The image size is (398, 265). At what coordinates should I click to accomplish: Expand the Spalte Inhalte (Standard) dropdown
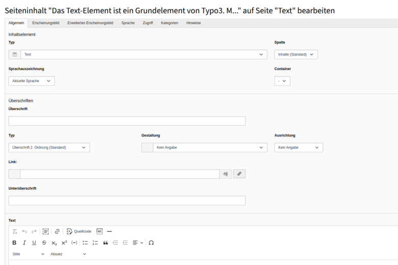(296, 55)
